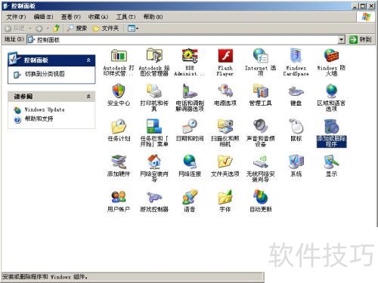Screen dimensions: 378x283
Task: Open the 文件(F) menu
Action: (x=16, y=17)
